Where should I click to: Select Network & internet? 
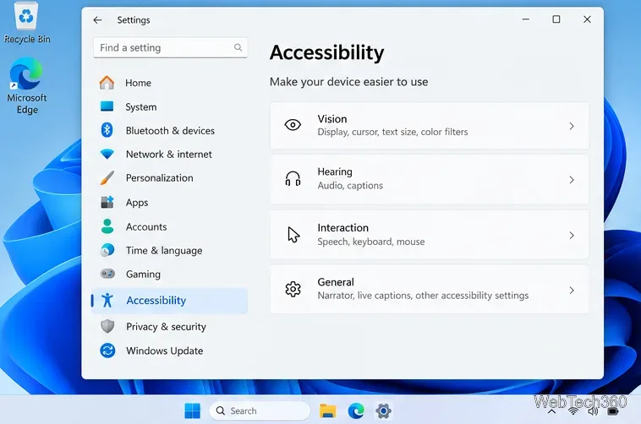point(170,154)
